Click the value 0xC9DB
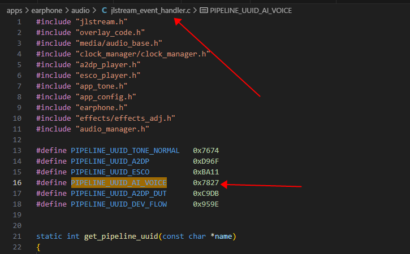The height and width of the screenshot is (254, 410). pyautogui.click(x=206, y=193)
